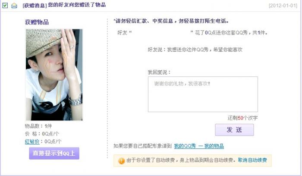Screen dimensions: 302x176
Task: Open the 红钻价 link
Action: click(x=32, y=141)
